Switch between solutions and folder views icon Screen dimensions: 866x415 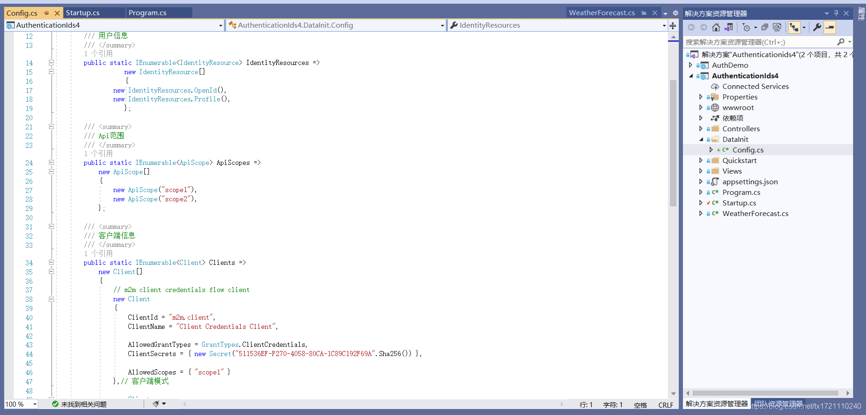(729, 27)
